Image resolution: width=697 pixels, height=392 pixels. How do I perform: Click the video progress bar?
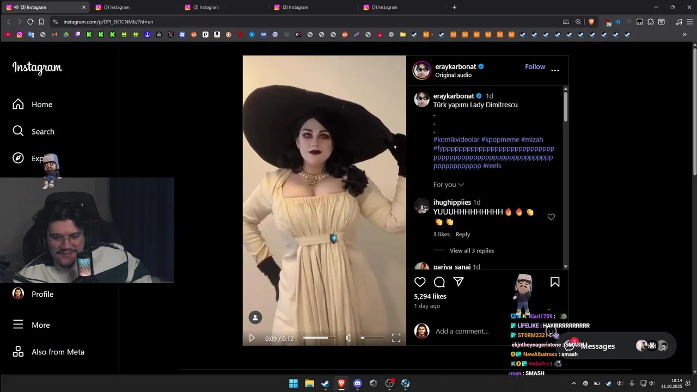pyautogui.click(x=320, y=338)
